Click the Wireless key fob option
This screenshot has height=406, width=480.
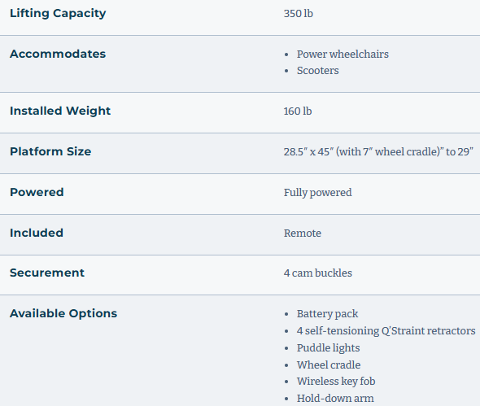[336, 382]
